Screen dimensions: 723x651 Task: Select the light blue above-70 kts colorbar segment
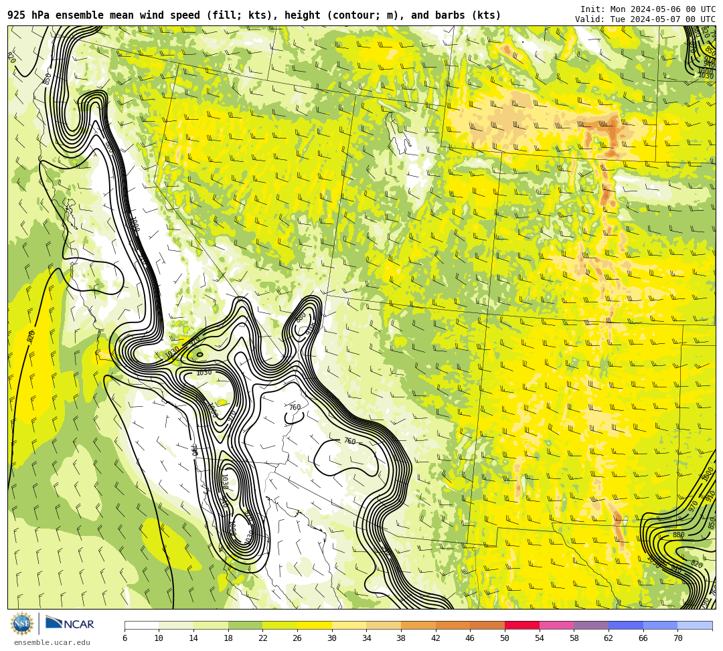click(x=695, y=626)
